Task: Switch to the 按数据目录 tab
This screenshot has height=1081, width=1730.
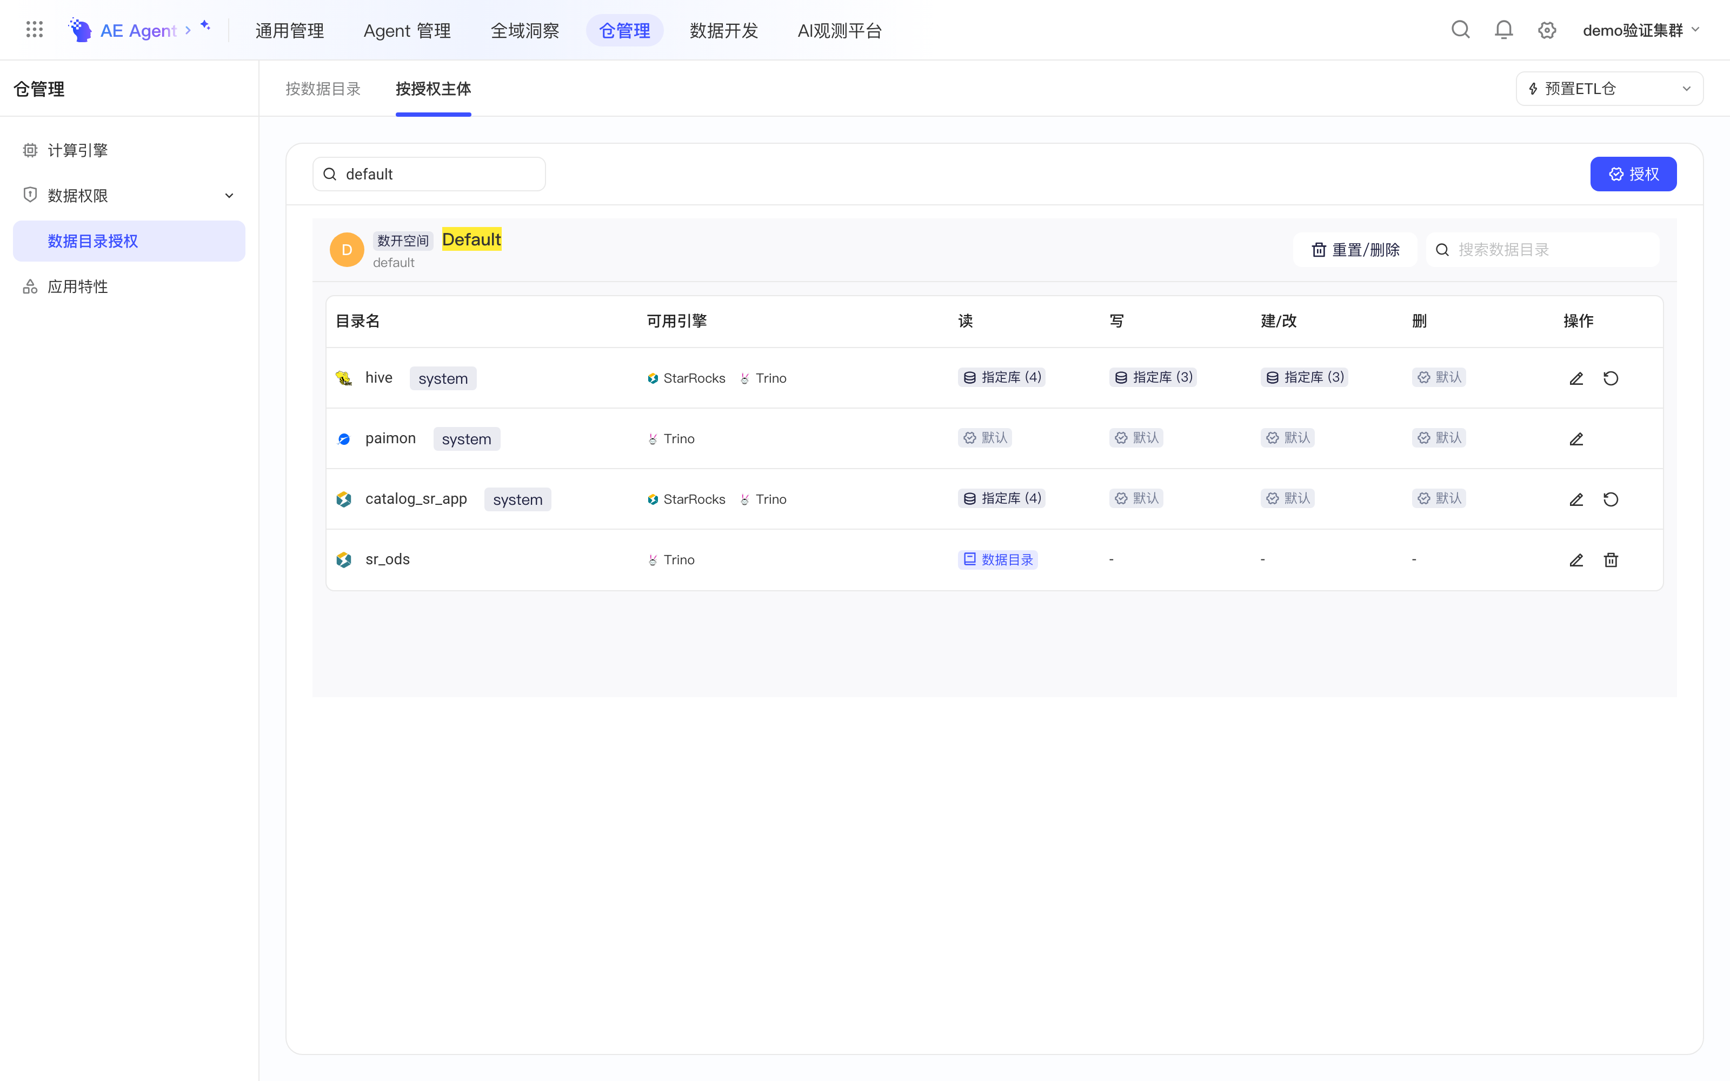Action: (x=323, y=89)
